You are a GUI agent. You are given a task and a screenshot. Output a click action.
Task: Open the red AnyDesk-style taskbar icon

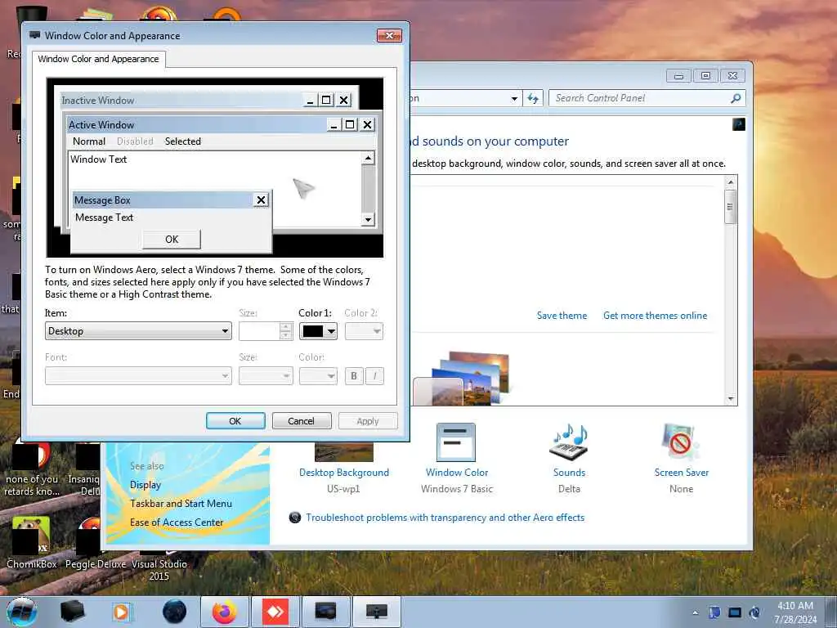coord(275,612)
